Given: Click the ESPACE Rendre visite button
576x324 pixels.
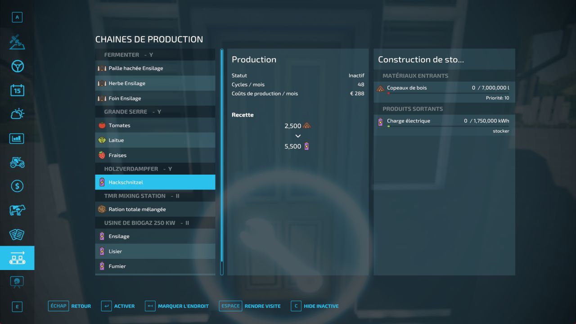Looking at the screenshot, I should point(250,306).
